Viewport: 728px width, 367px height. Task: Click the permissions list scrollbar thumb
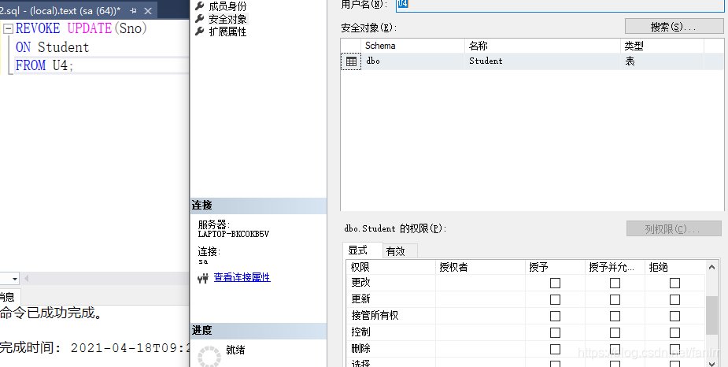tap(711, 316)
